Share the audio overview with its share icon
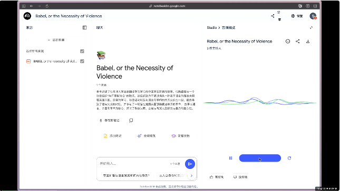The image size is (340, 191). pos(298,41)
